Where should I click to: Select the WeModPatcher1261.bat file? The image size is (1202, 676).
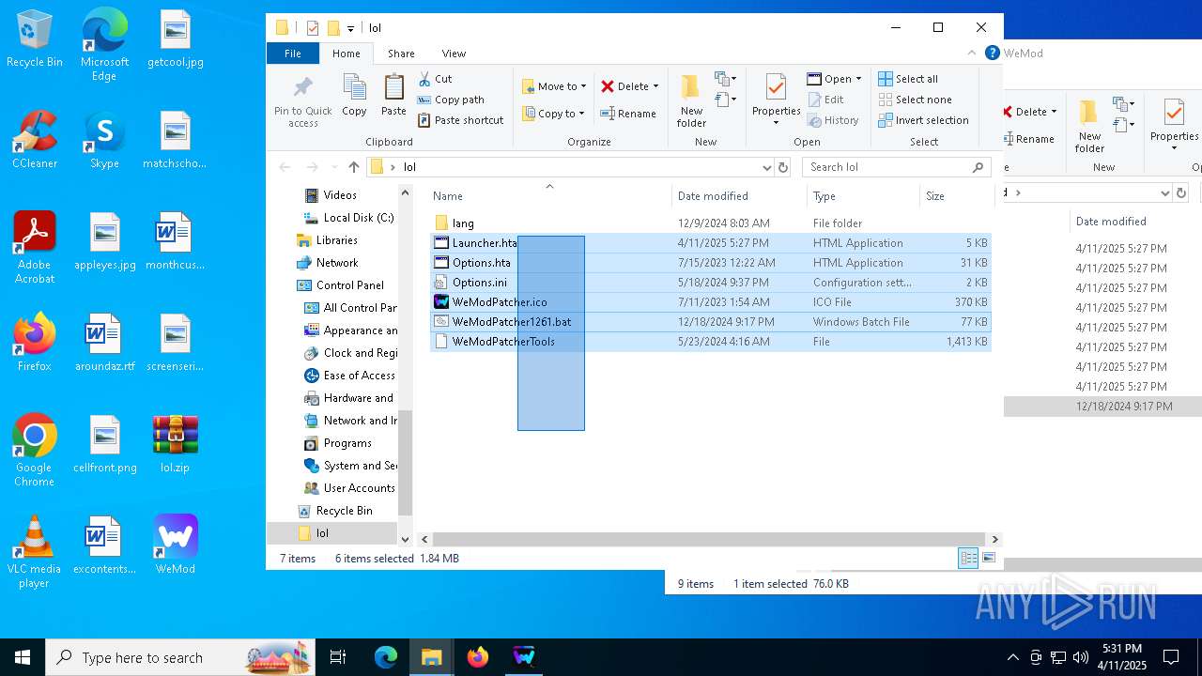coord(711,322)
